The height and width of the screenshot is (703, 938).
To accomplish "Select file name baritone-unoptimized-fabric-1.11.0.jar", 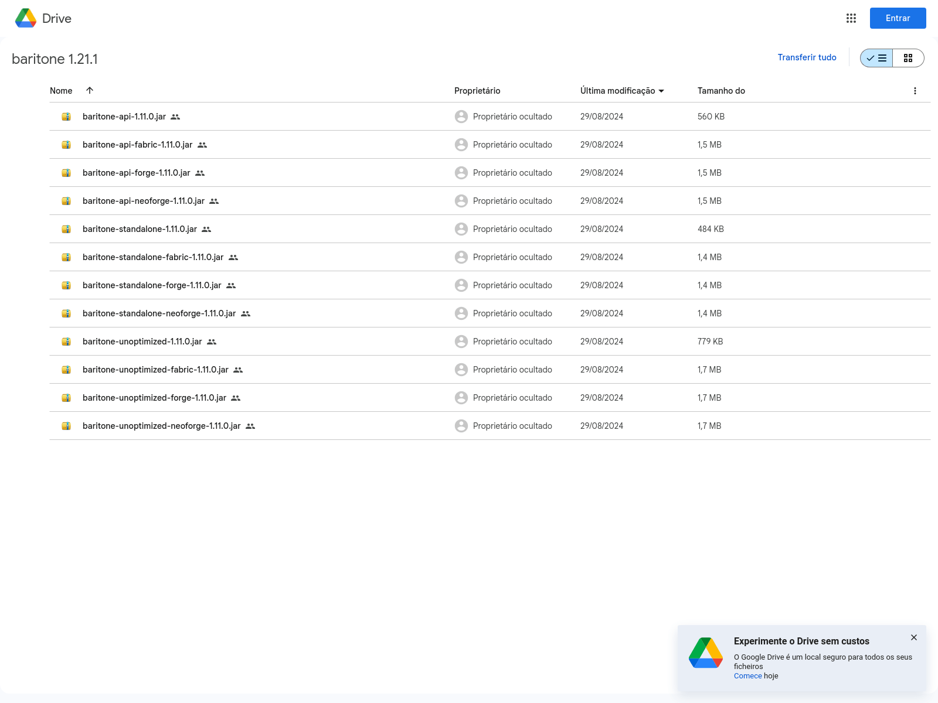I will click(155, 370).
